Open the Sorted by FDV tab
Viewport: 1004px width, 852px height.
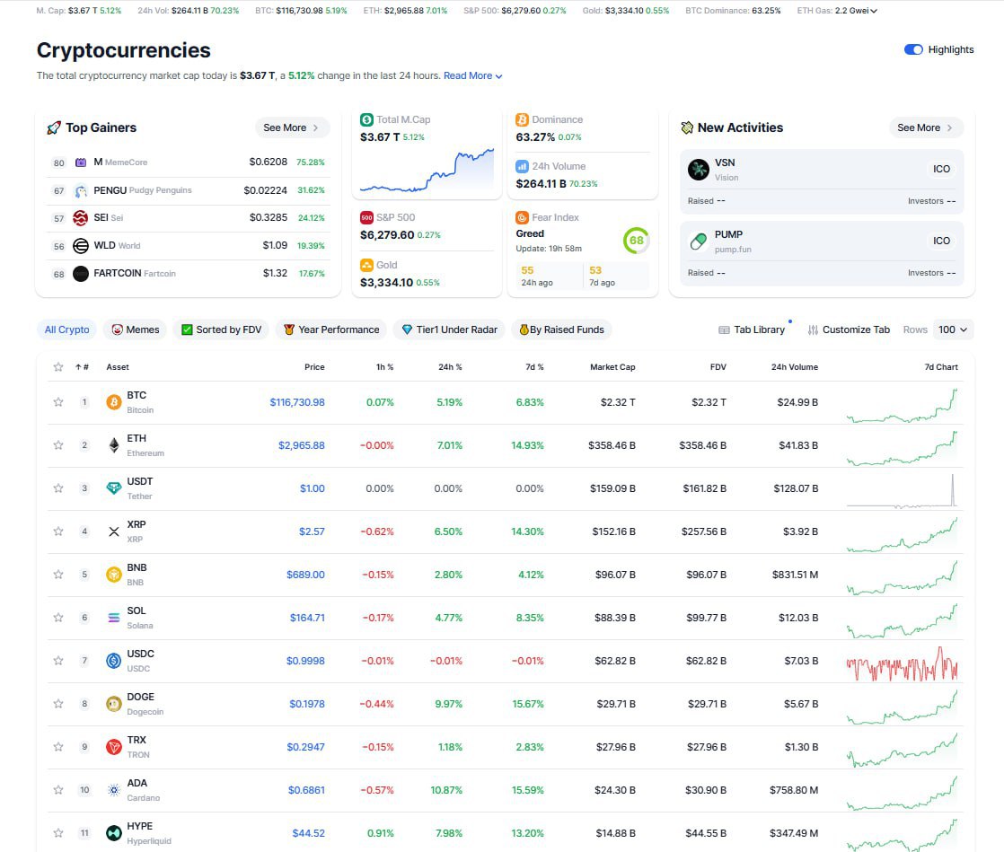click(222, 329)
